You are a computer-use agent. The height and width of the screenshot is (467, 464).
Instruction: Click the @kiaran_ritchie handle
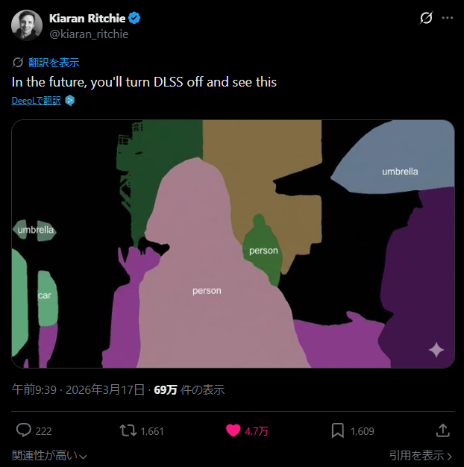pos(89,34)
